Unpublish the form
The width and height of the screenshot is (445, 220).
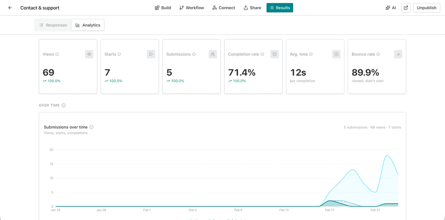(x=426, y=7)
